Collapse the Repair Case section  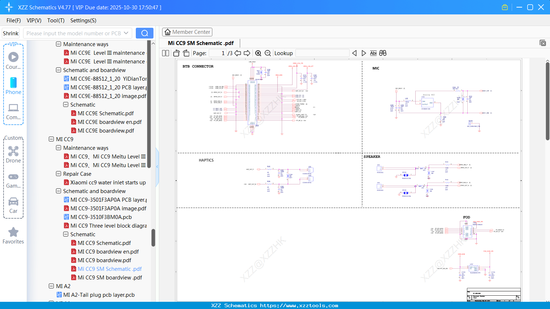(x=59, y=174)
